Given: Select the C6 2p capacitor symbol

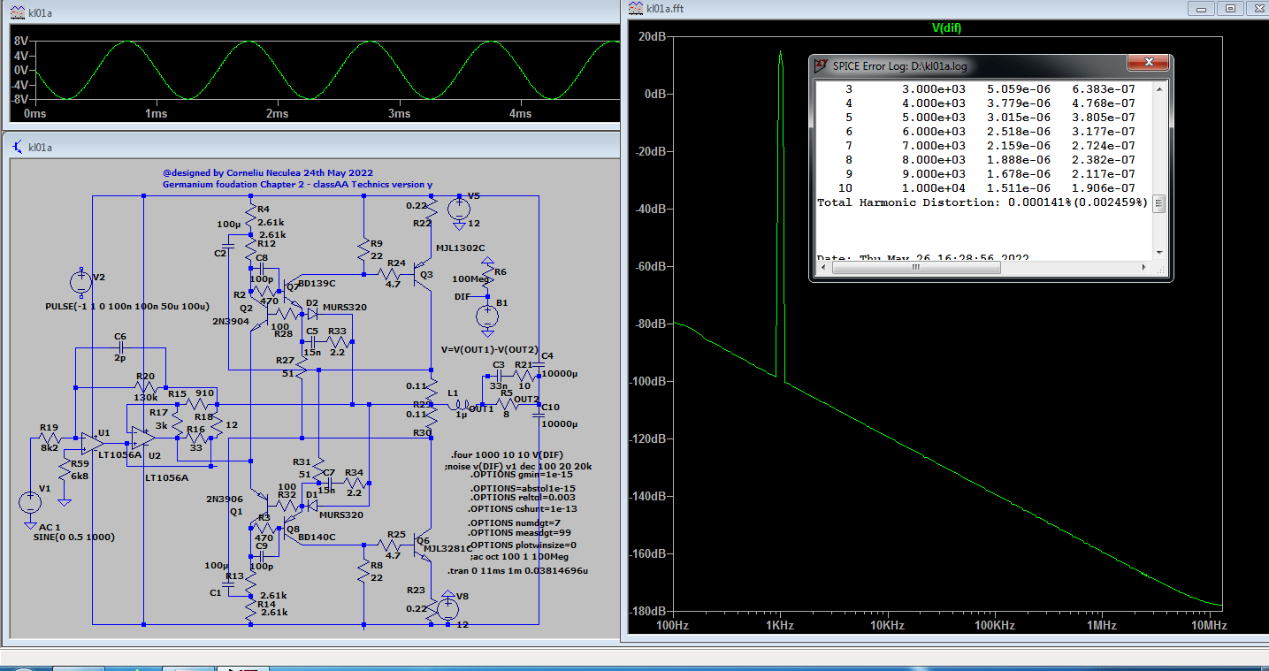Looking at the screenshot, I should [x=119, y=348].
